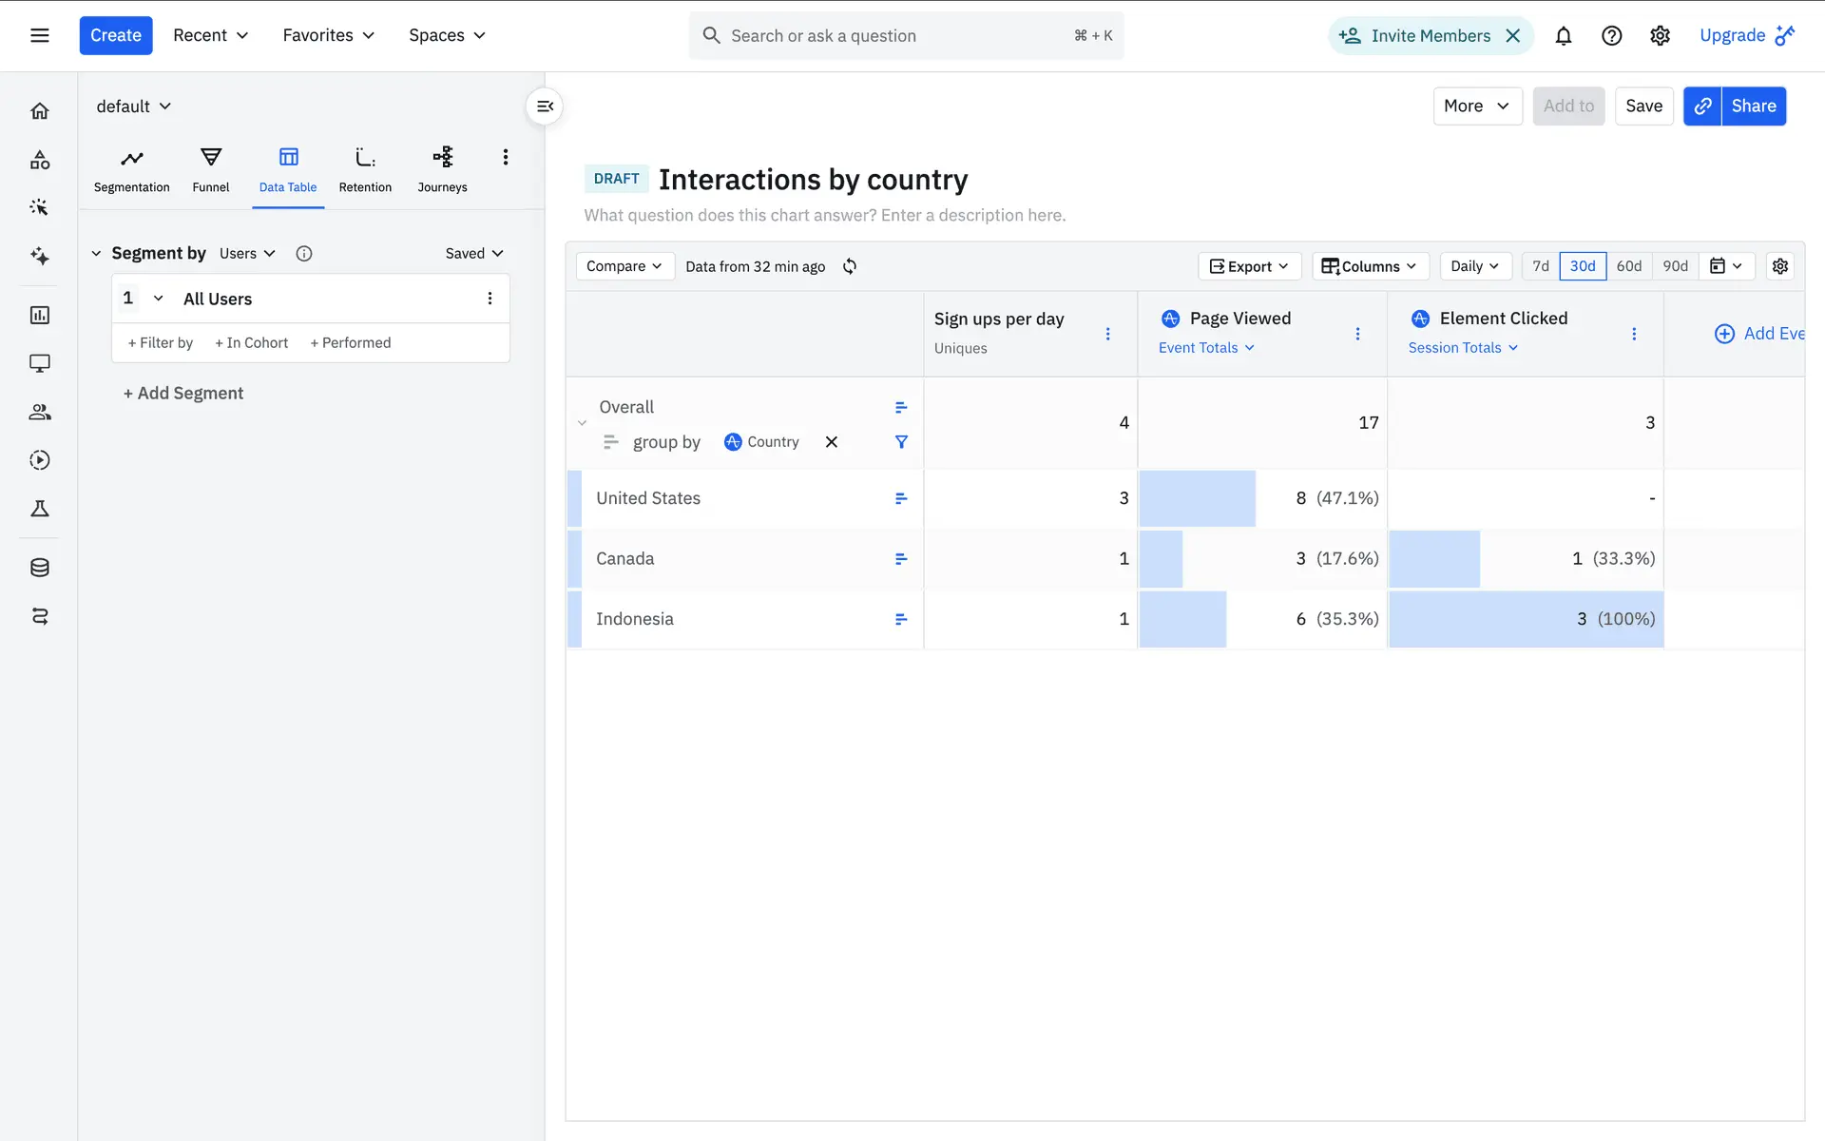Click the search or ask a question field
Image resolution: width=1825 pixels, height=1141 pixels.
(x=893, y=36)
